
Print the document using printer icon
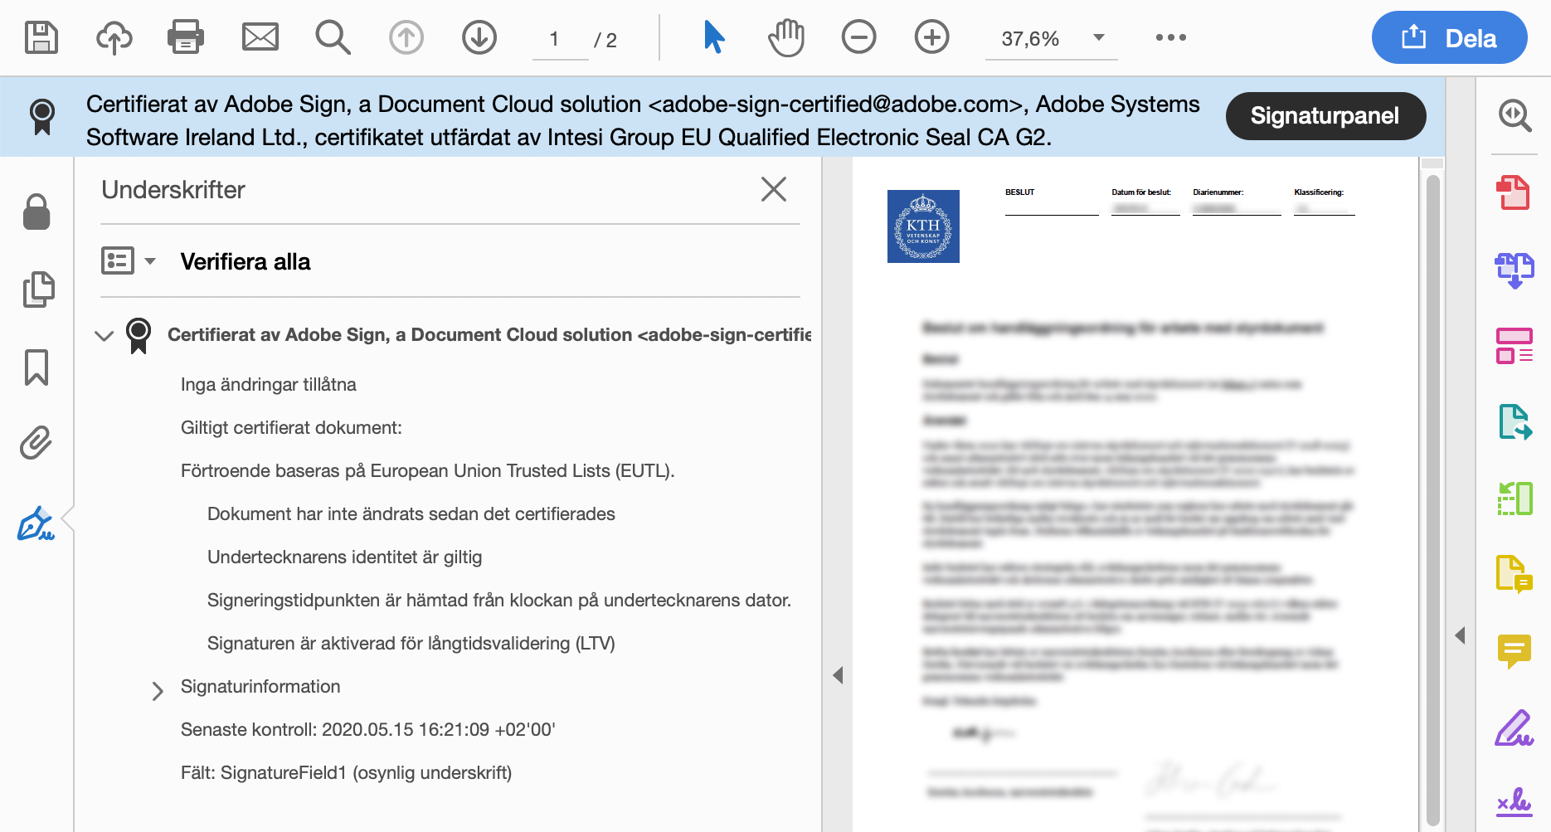[186, 38]
